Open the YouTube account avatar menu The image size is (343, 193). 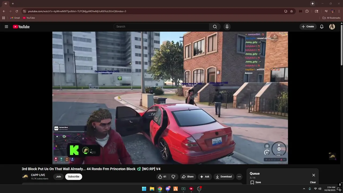coord(332,27)
